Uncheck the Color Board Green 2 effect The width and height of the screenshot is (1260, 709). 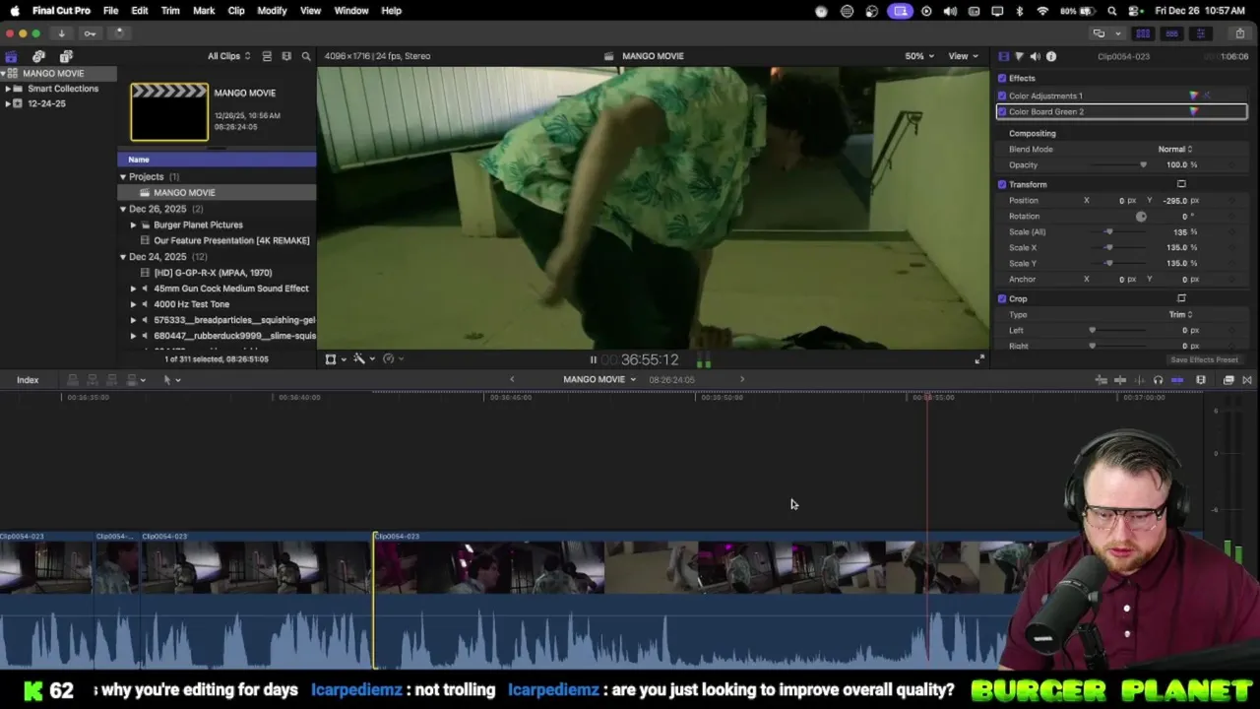pos(1002,111)
